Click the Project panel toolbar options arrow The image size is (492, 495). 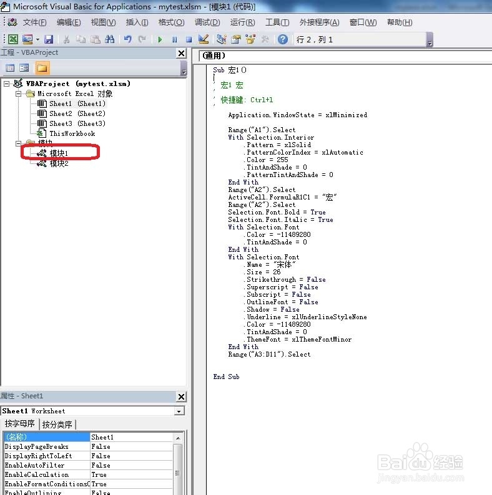184,68
